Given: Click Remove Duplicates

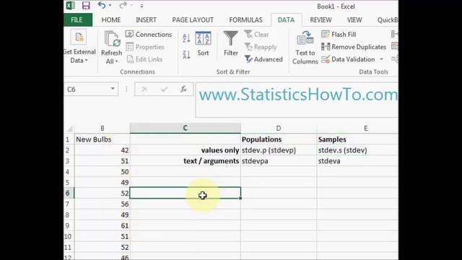Looking at the screenshot, I should 354,47.
